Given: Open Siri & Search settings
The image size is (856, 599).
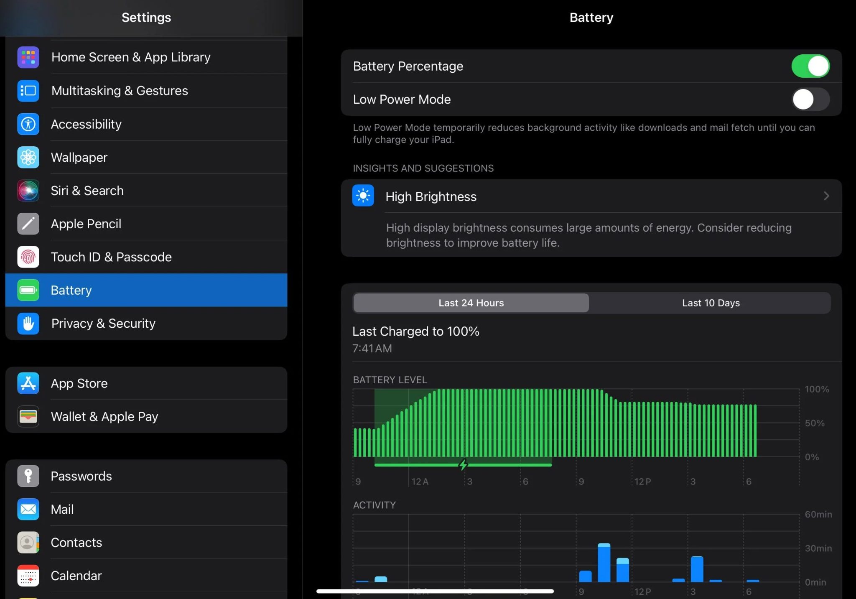Looking at the screenshot, I should (x=146, y=191).
